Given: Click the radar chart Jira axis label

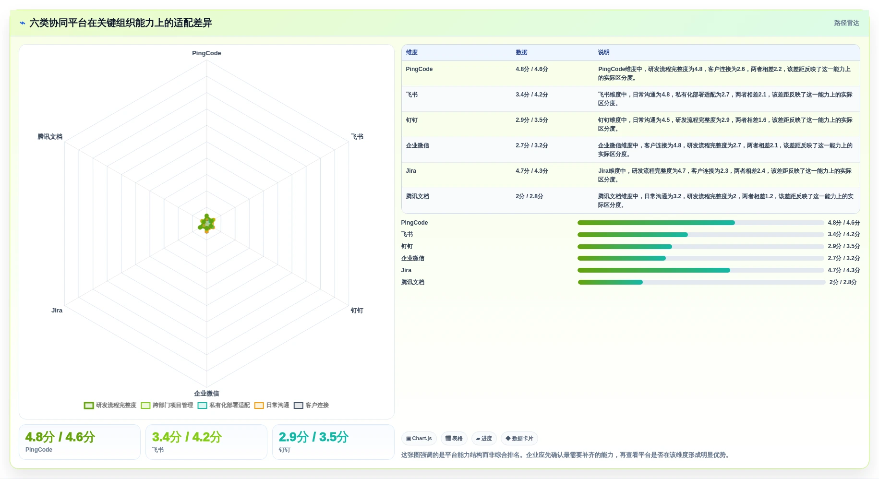Looking at the screenshot, I should pos(57,311).
